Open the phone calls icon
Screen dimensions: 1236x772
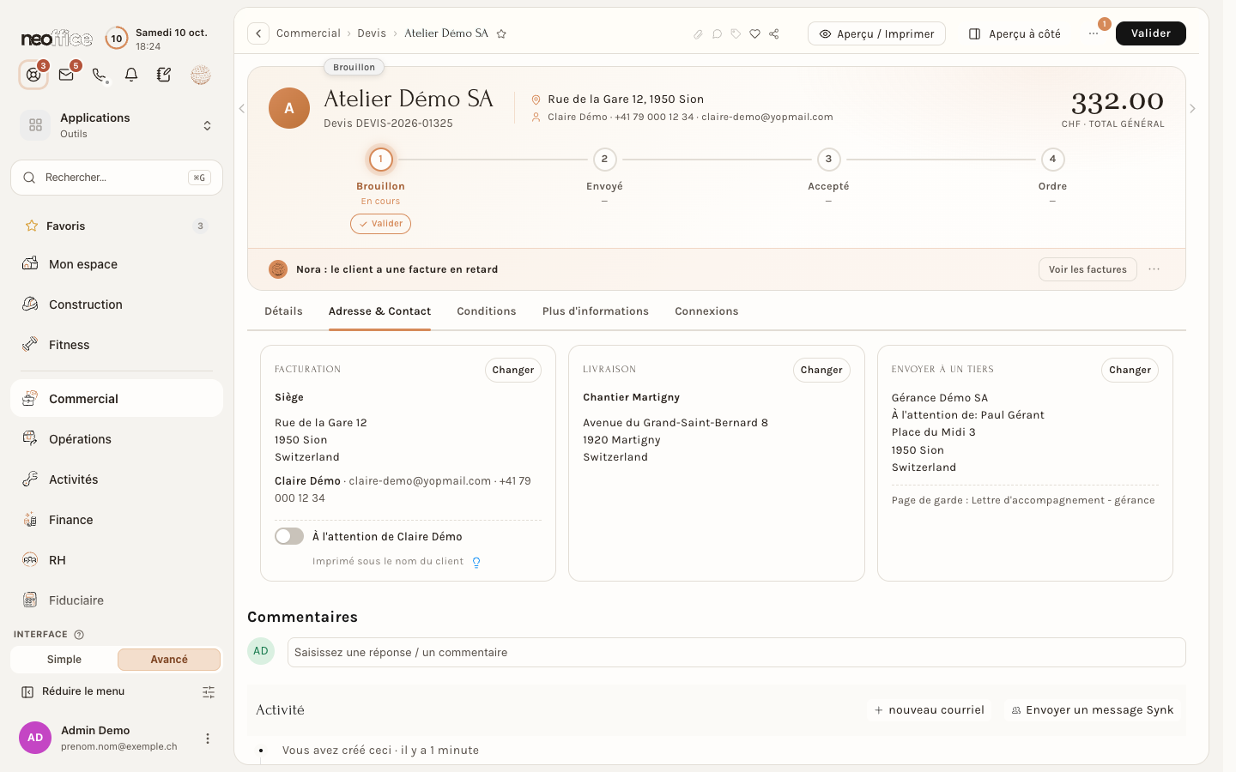pyautogui.click(x=100, y=75)
